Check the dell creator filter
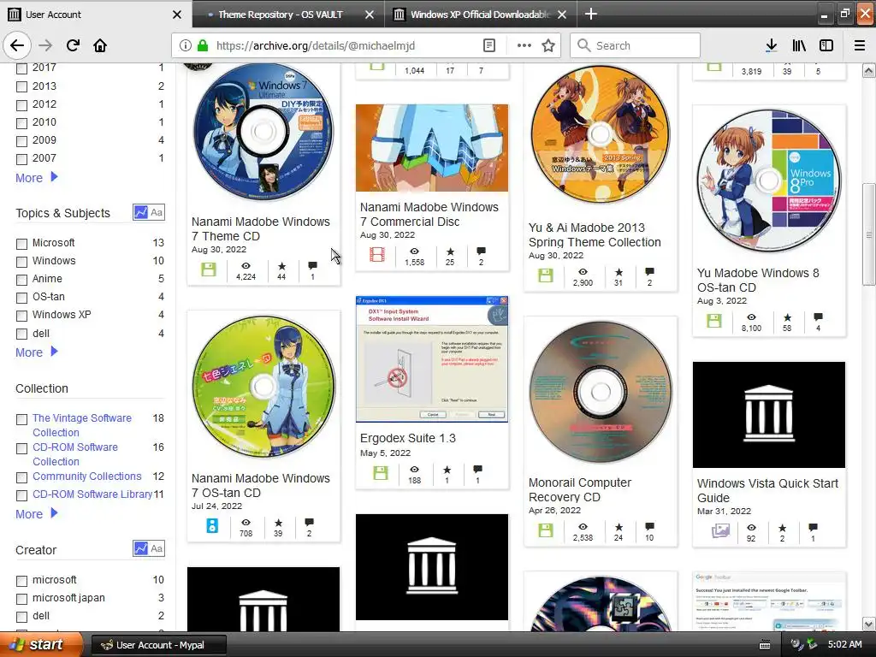The height and width of the screenshot is (657, 876). tap(21, 617)
